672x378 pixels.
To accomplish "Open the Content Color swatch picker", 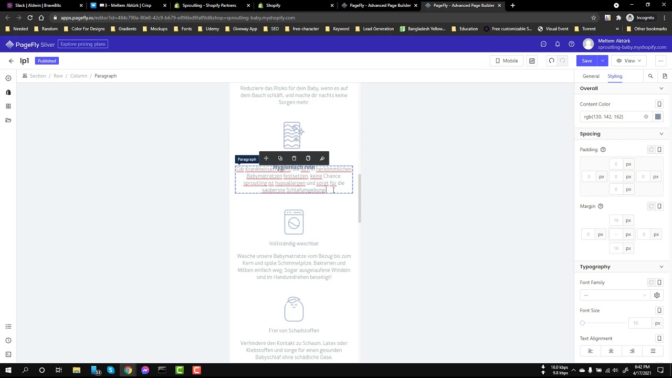I will pos(658,117).
